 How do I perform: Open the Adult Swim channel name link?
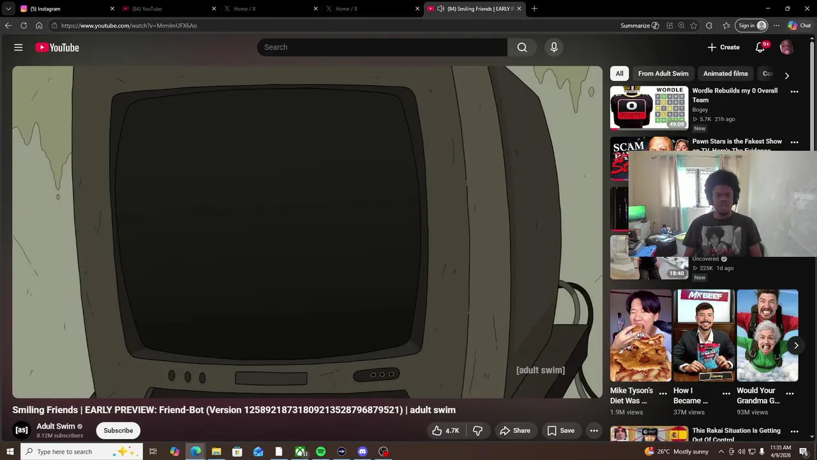click(x=56, y=426)
